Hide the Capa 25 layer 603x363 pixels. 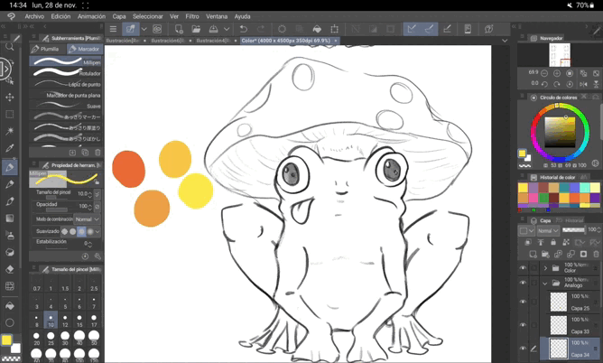(523, 303)
